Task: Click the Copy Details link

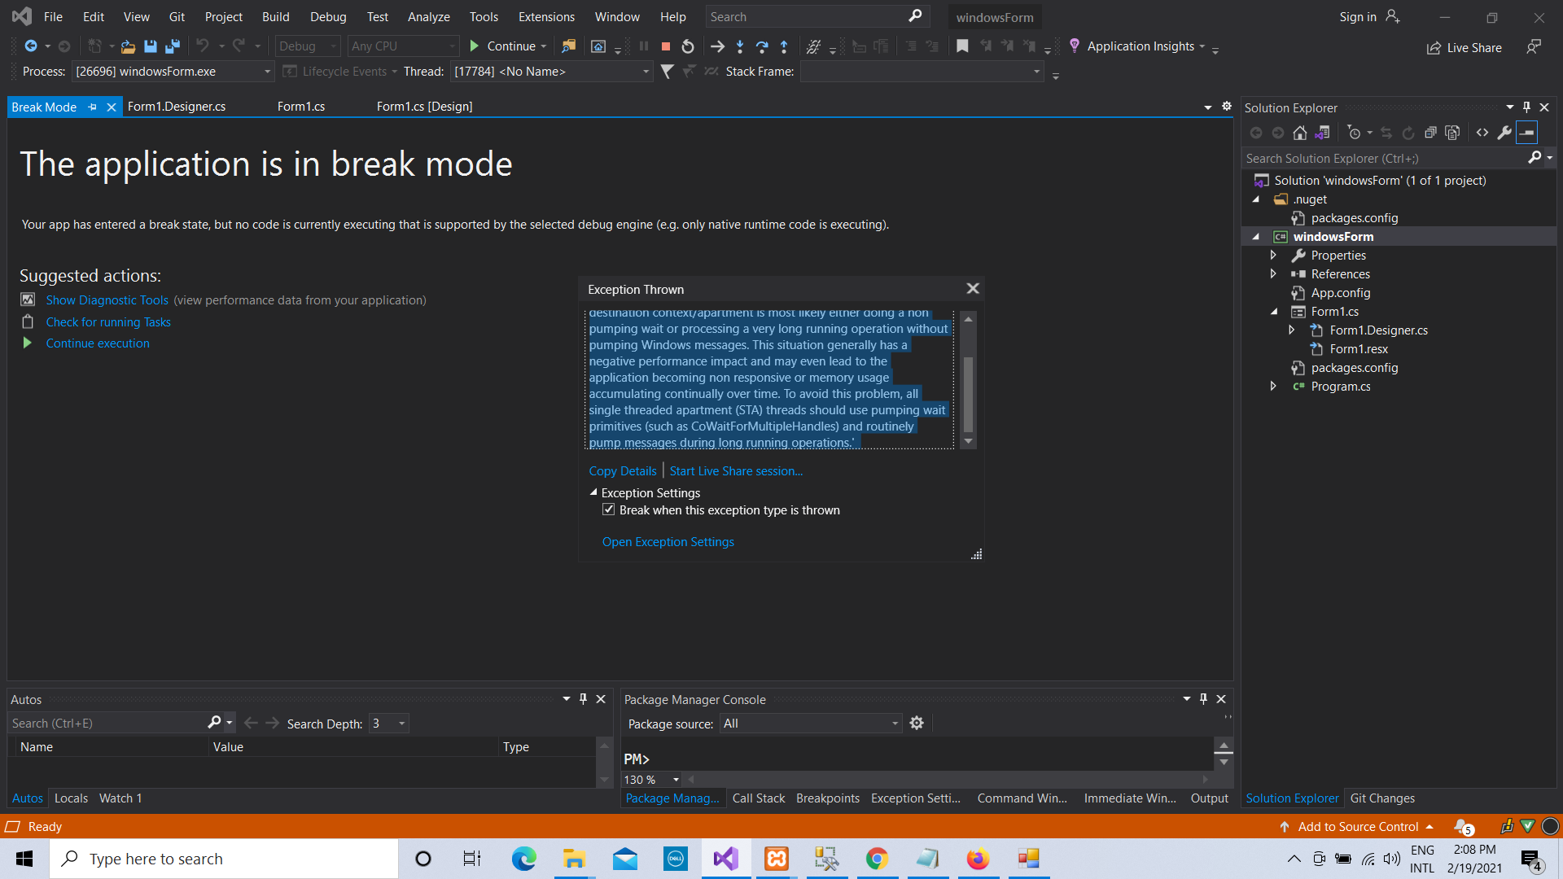Action: (x=622, y=471)
